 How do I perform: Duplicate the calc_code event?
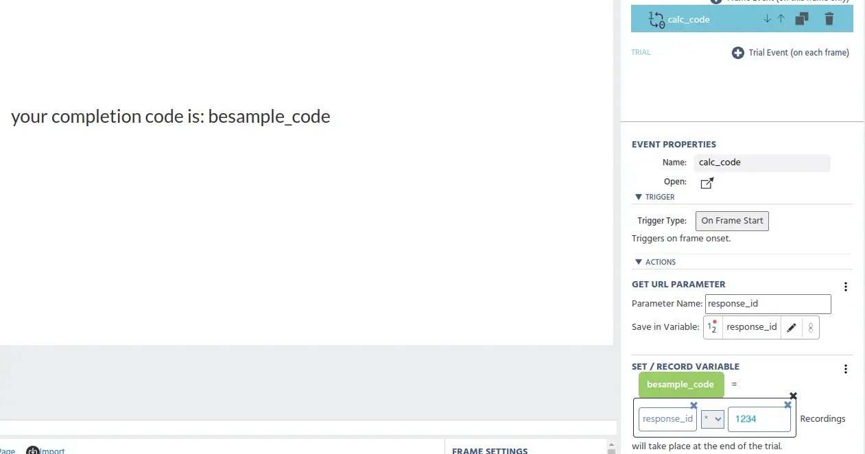point(802,19)
